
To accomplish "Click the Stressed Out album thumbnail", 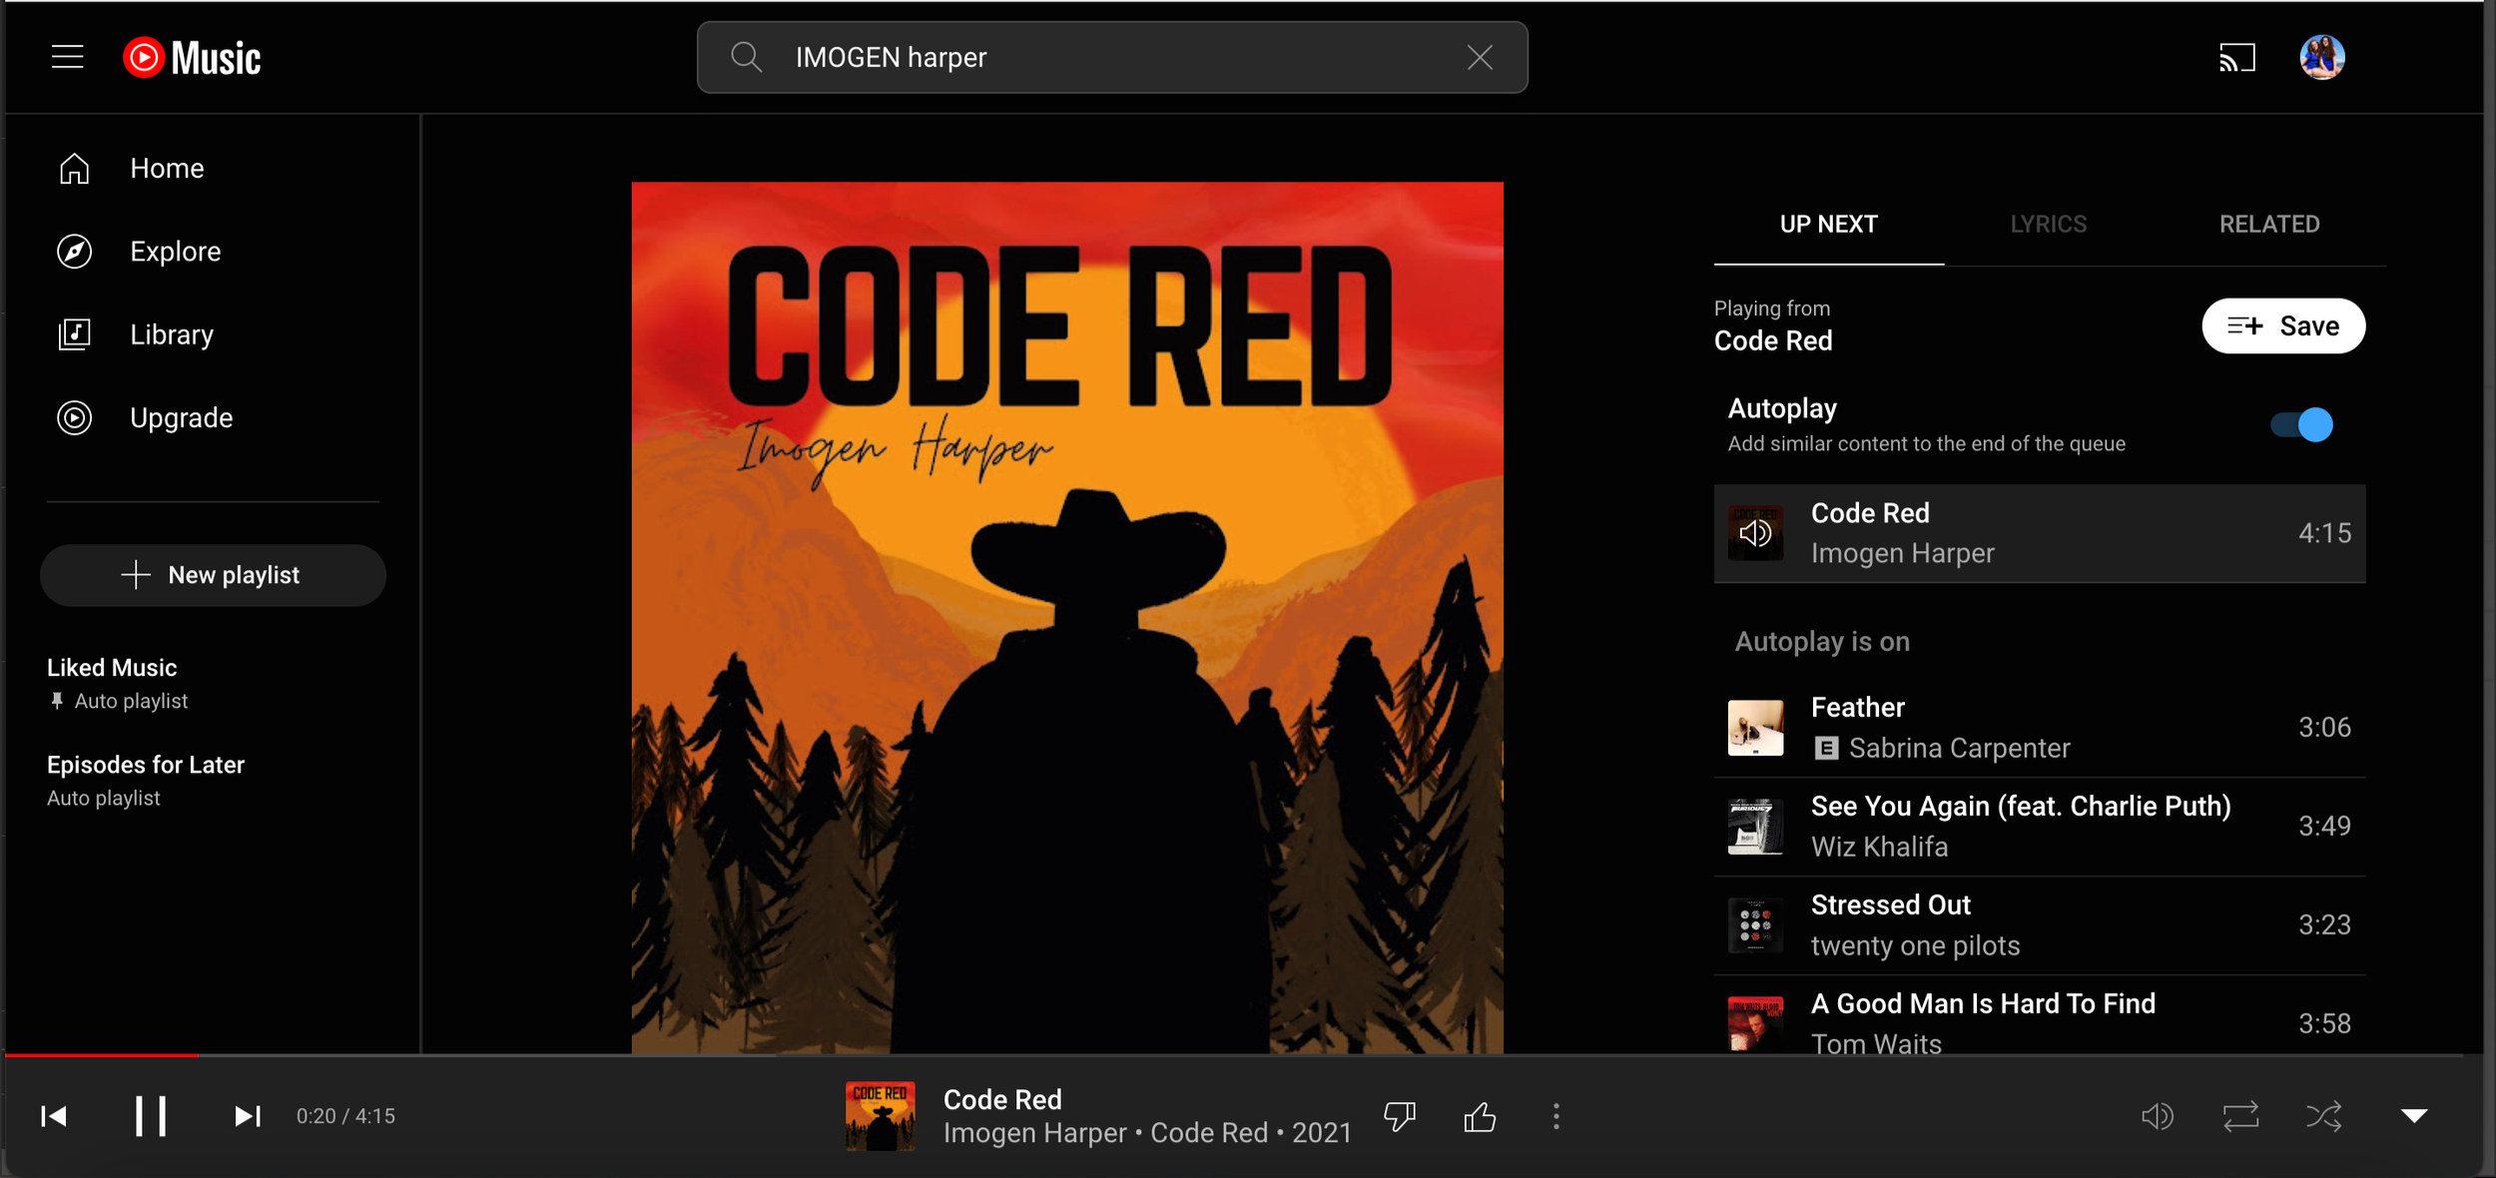I will point(1755,925).
